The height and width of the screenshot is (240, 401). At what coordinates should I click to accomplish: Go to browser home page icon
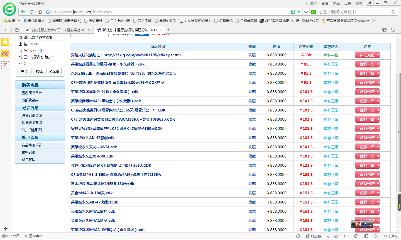(x=40, y=12)
